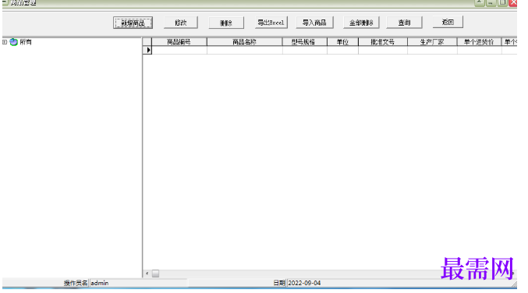Export the list with 导出Excel
Screen dimensions: 528x293
coord(271,23)
